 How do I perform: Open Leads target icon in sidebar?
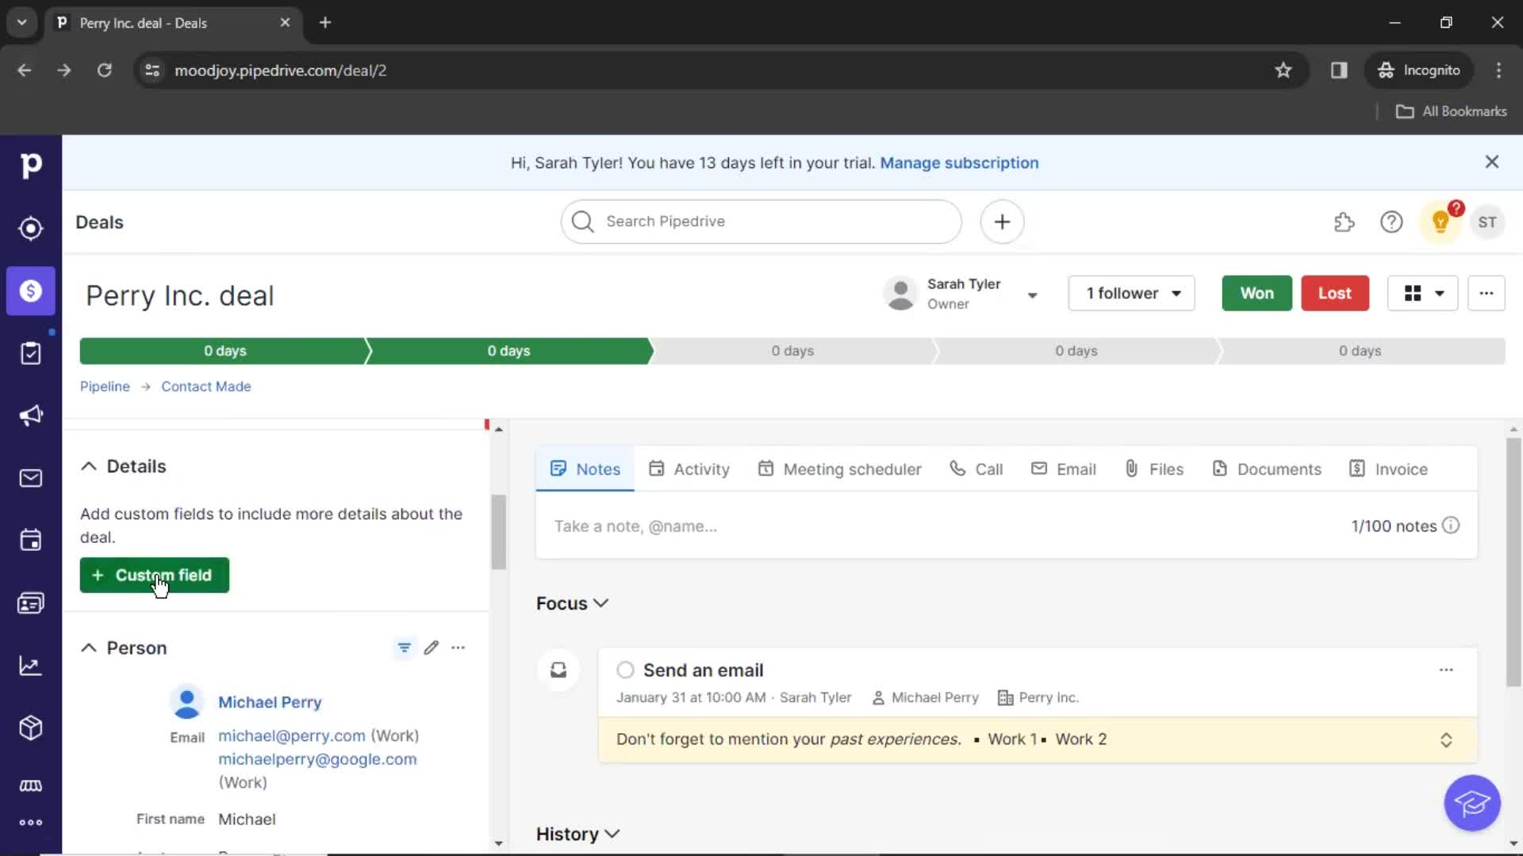coord(30,228)
